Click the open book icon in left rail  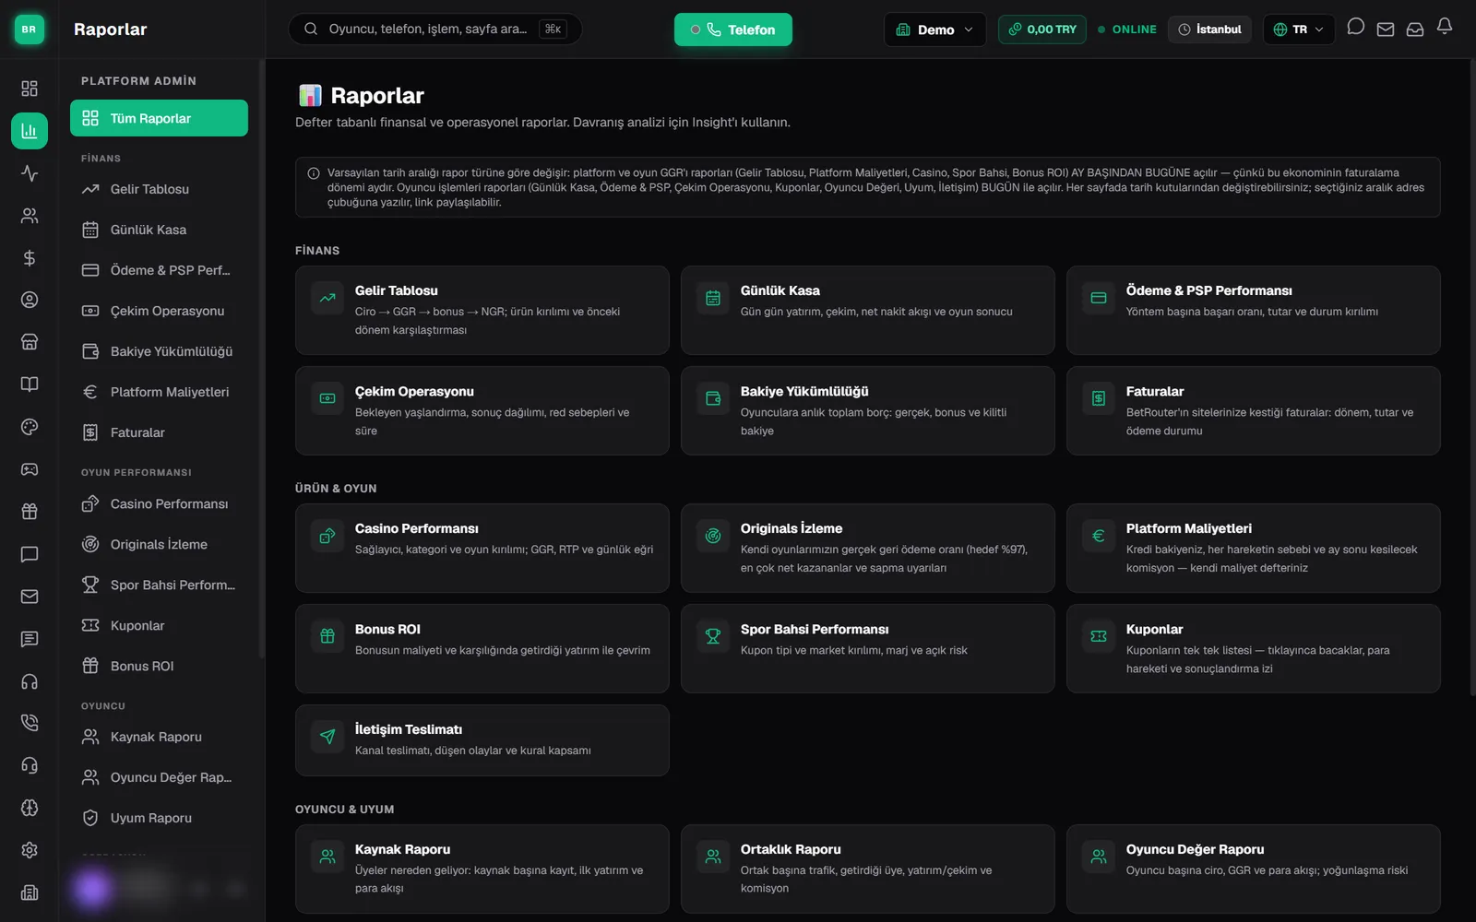click(x=30, y=384)
